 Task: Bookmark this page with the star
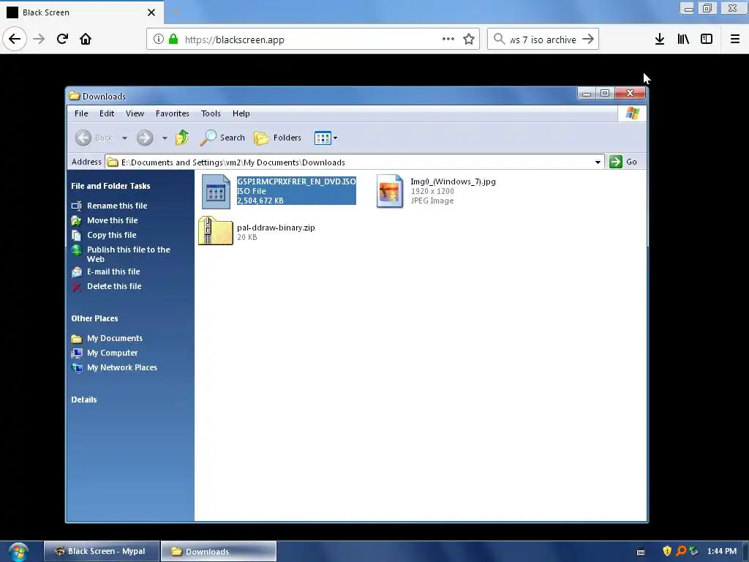click(x=469, y=40)
